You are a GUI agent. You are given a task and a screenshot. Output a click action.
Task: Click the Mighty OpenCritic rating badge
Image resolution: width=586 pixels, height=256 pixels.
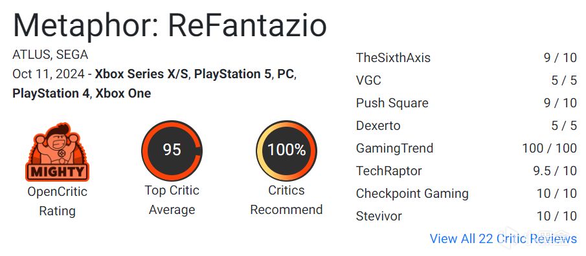[57, 153]
